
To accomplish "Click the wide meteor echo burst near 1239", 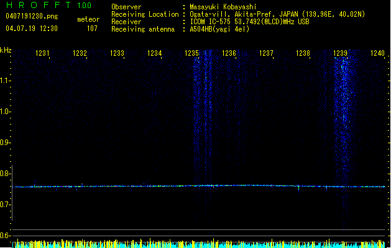I will coord(344,139).
